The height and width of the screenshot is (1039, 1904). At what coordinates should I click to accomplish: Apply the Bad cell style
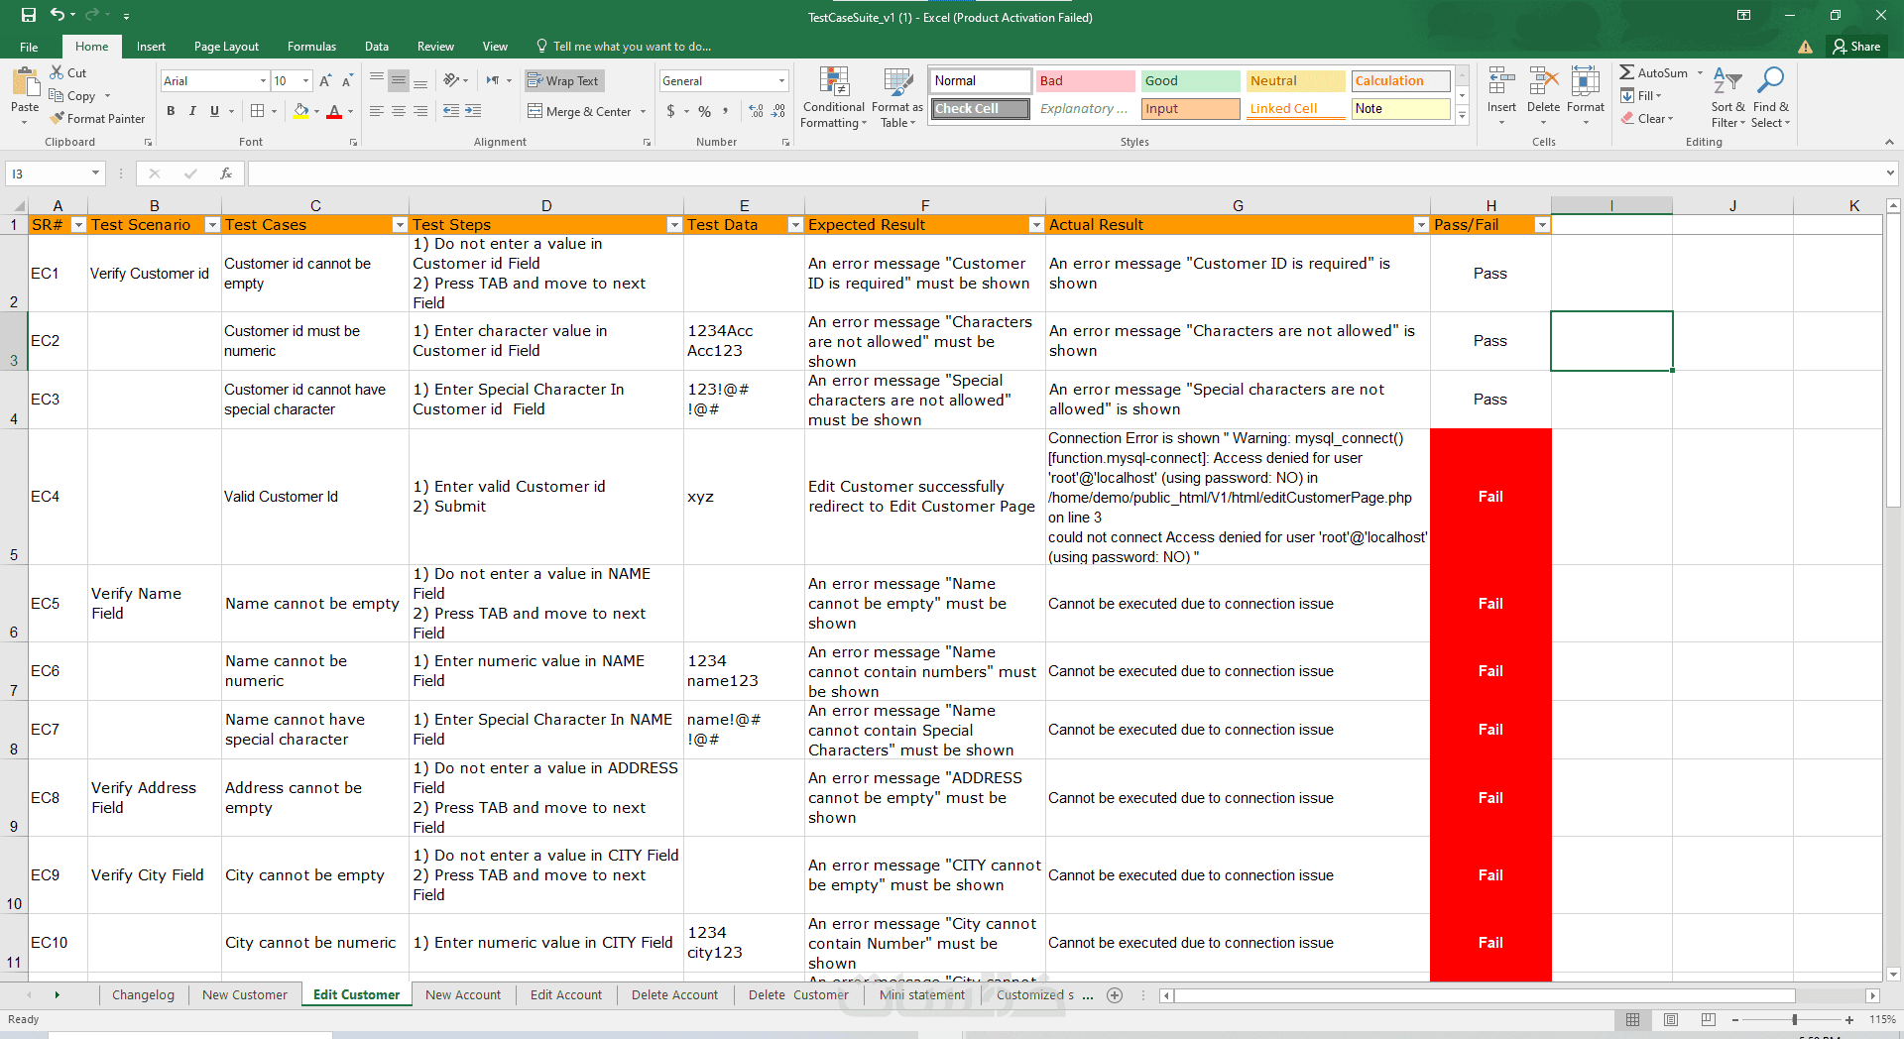pyautogui.click(x=1086, y=81)
